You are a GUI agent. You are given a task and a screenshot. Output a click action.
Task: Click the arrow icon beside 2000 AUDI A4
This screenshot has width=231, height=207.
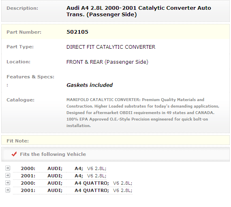pos(8,168)
